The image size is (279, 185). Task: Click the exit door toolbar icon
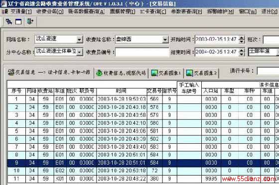[30, 21]
